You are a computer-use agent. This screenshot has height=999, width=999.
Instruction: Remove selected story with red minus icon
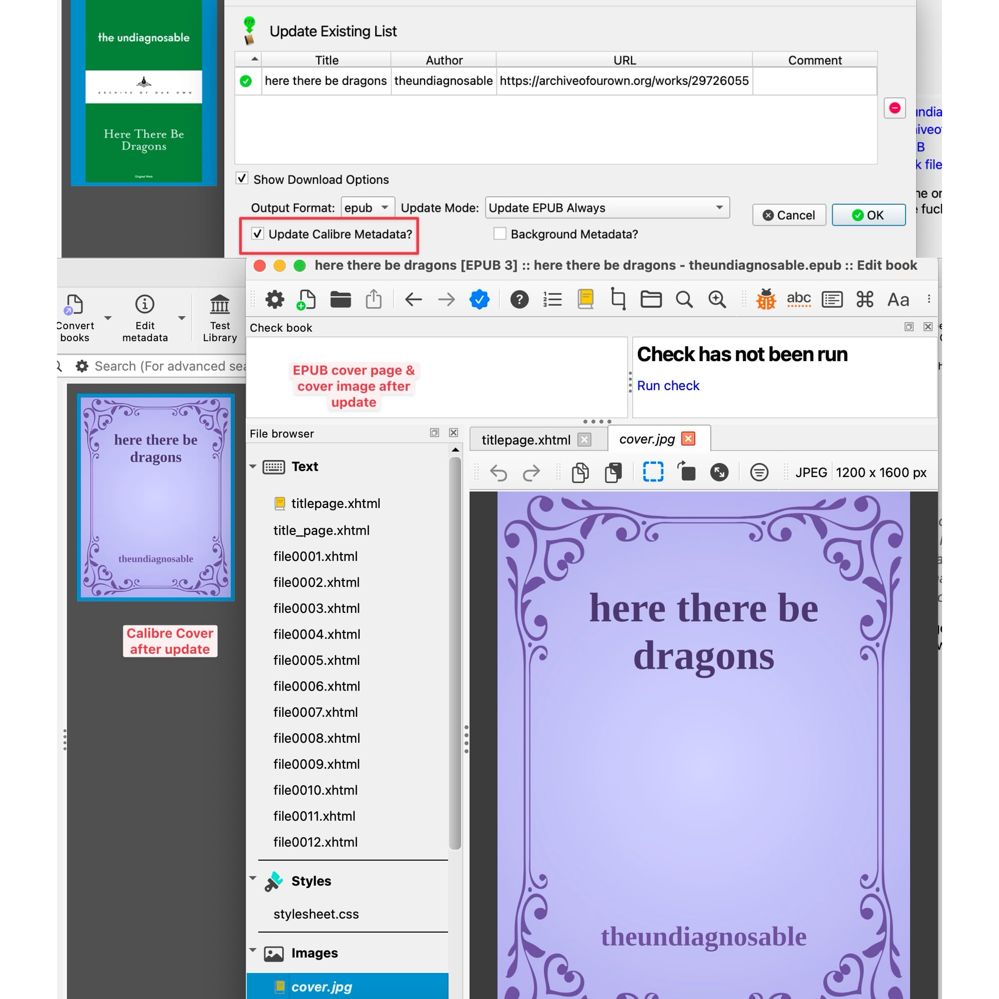[895, 108]
